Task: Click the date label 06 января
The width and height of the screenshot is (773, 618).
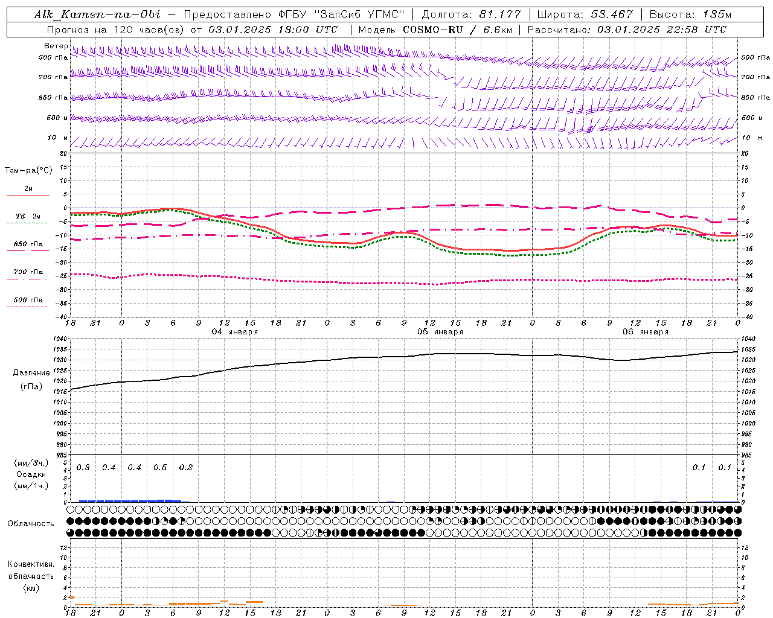Action: point(646,332)
